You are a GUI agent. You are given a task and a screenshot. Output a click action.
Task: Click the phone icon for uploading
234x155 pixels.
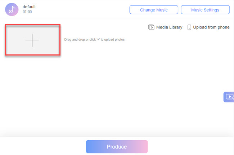point(189,27)
